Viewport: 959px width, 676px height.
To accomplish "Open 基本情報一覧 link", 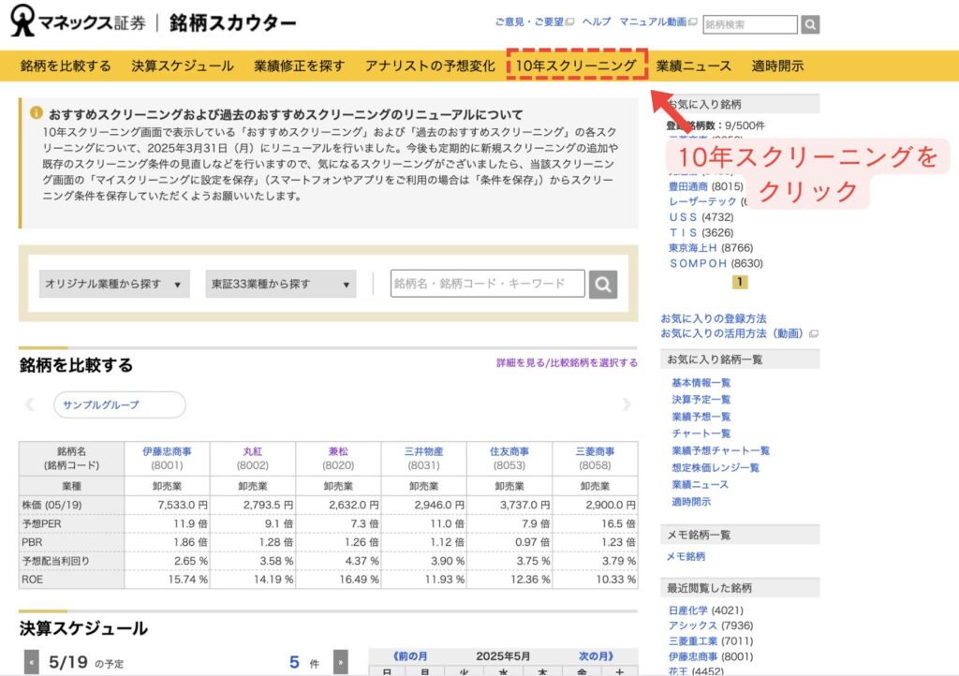I will tap(701, 383).
